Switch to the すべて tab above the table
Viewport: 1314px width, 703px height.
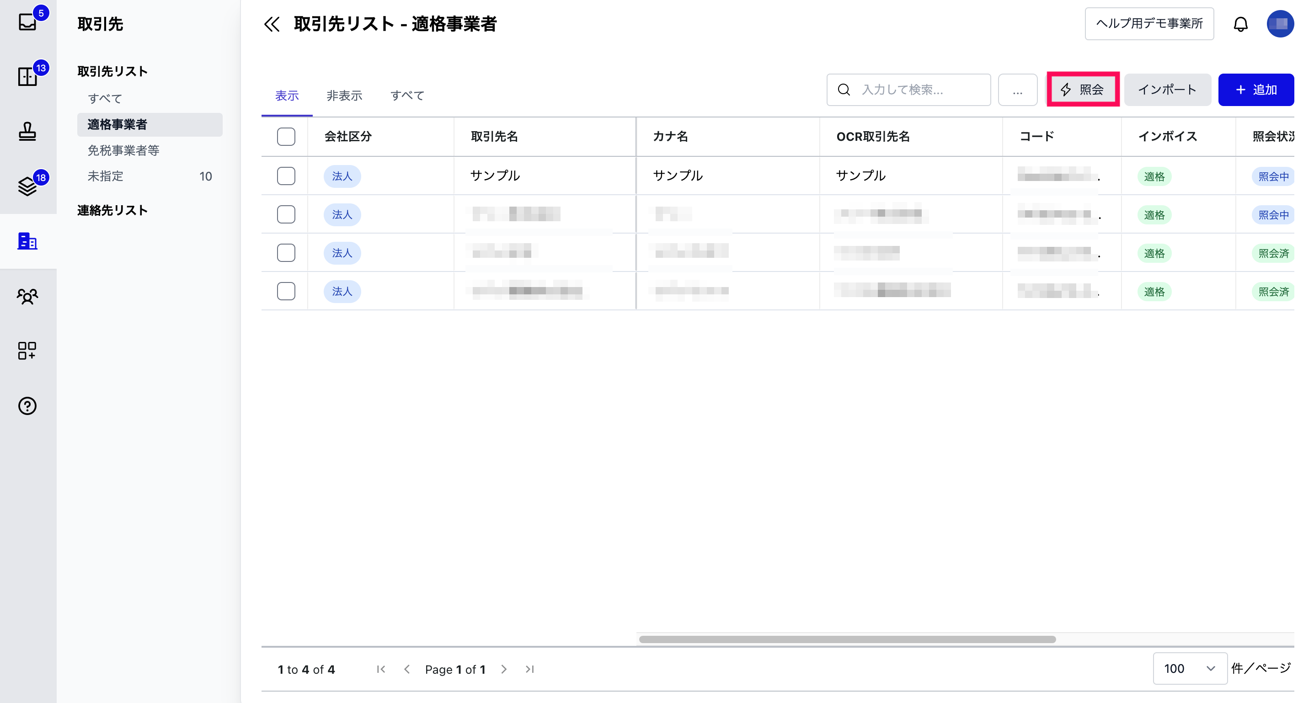(x=407, y=96)
